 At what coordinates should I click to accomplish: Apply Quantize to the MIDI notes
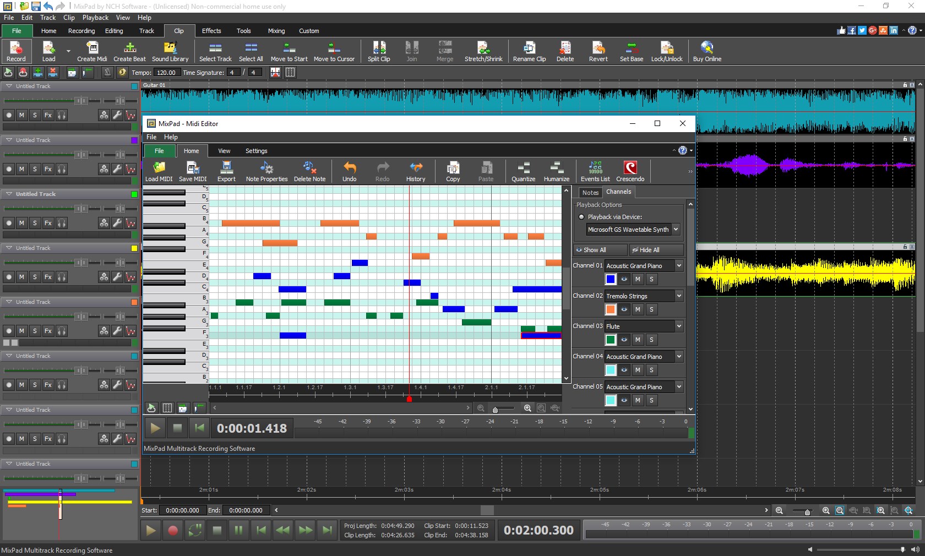[523, 171]
